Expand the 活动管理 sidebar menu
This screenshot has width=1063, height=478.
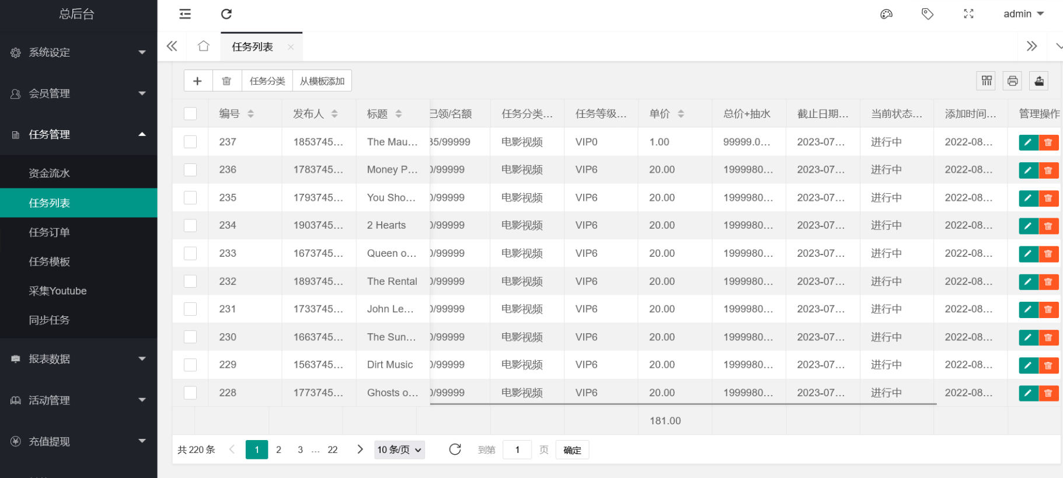[79, 400]
